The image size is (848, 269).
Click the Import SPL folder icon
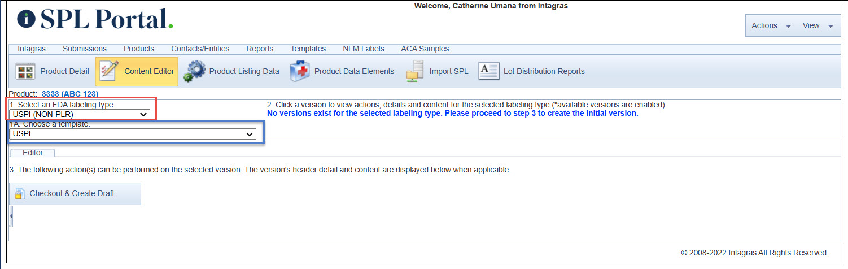[415, 72]
